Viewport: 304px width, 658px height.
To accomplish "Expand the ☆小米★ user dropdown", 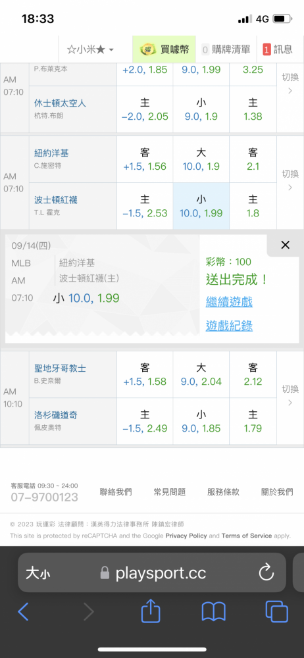I will (x=90, y=49).
